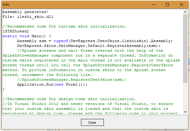190x131 pixels.
Task: Click the "RegisterAssembly(asm);" code line
Action: (89, 46)
